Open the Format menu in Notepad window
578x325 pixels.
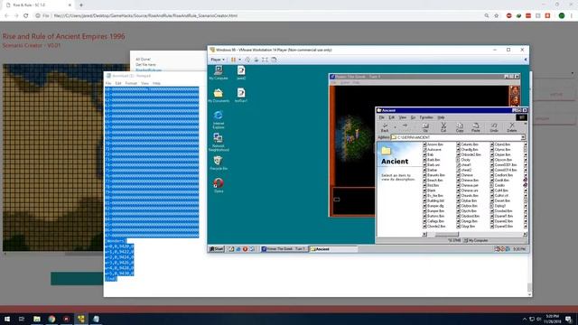131,83
